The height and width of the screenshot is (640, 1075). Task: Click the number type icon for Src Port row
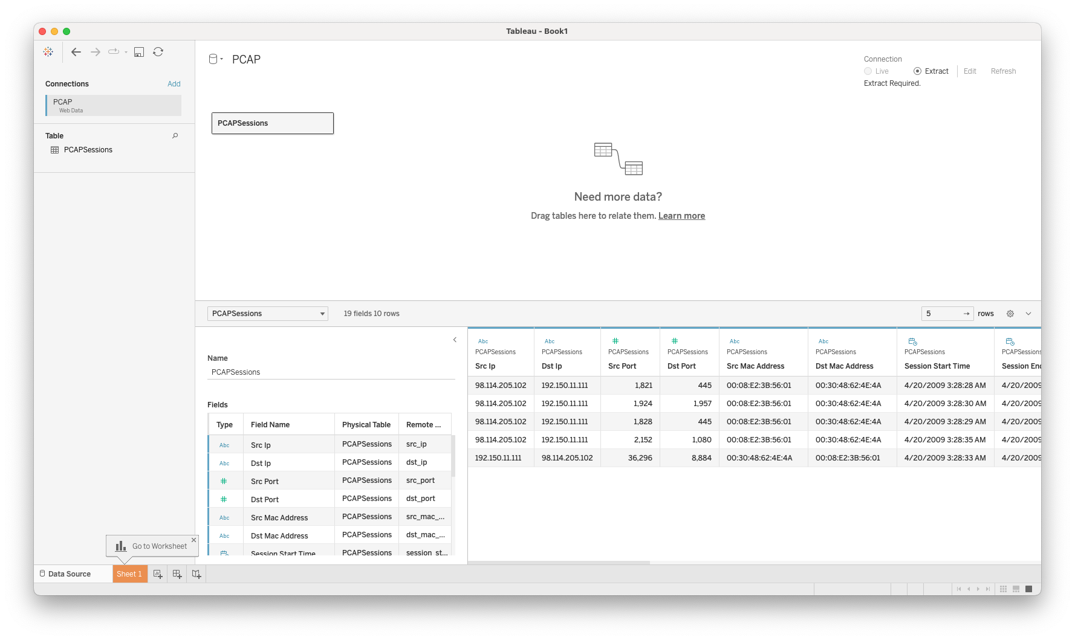coord(224,482)
